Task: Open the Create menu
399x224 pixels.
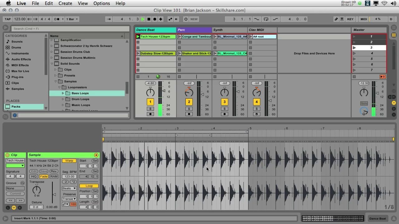Action: (65, 3)
